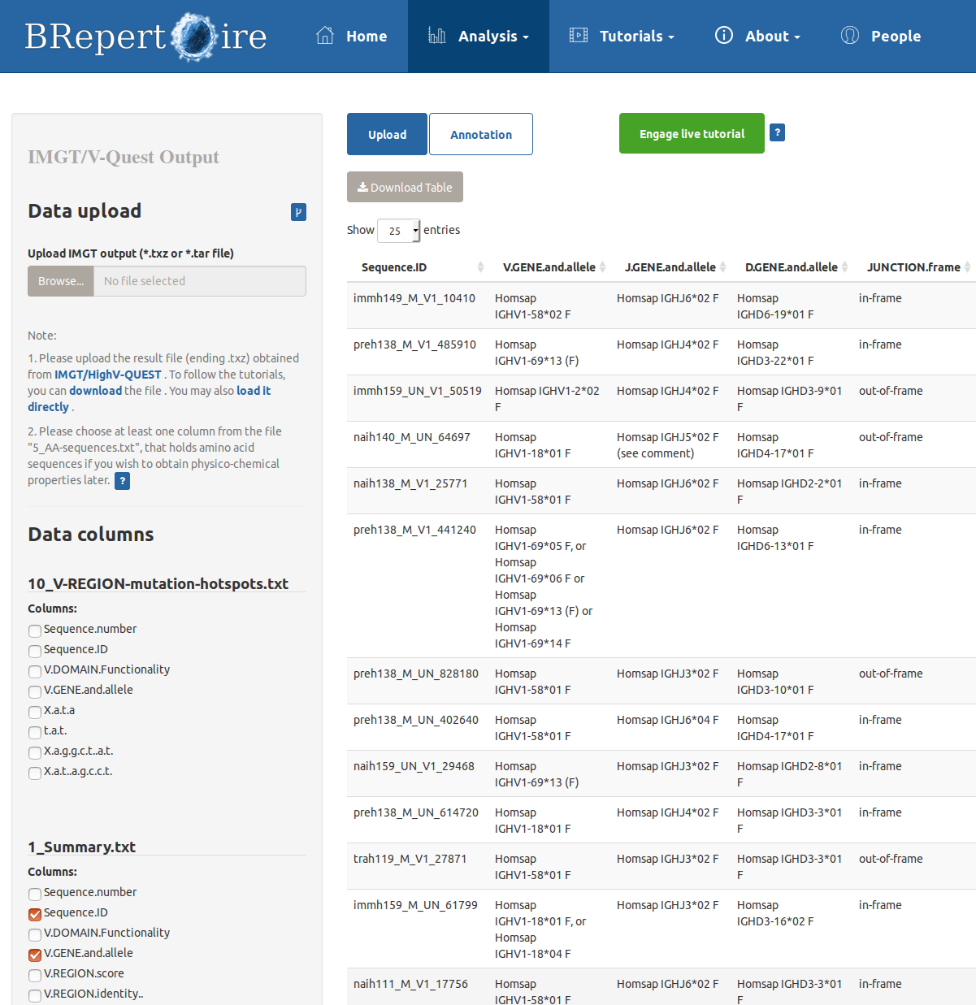The height and width of the screenshot is (1005, 976).
Task: Follow the IMGT/HighV-QUEST link
Action: click(107, 375)
